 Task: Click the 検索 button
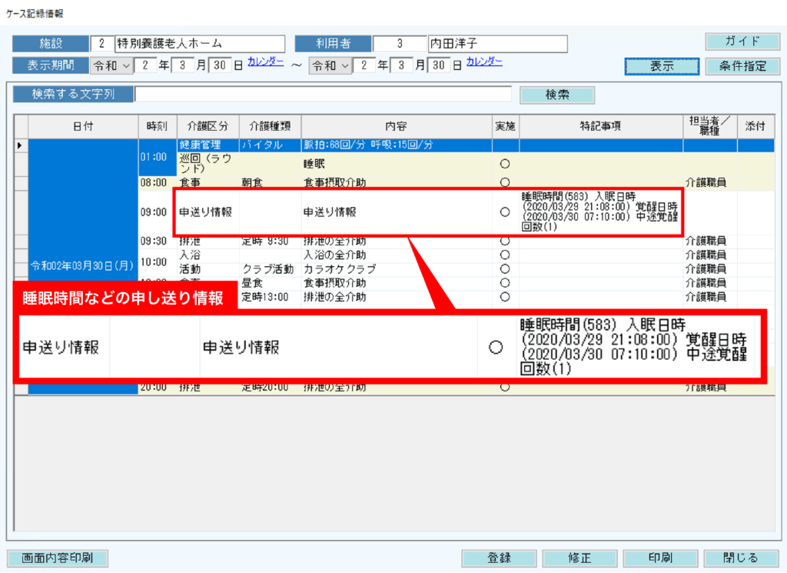[557, 95]
